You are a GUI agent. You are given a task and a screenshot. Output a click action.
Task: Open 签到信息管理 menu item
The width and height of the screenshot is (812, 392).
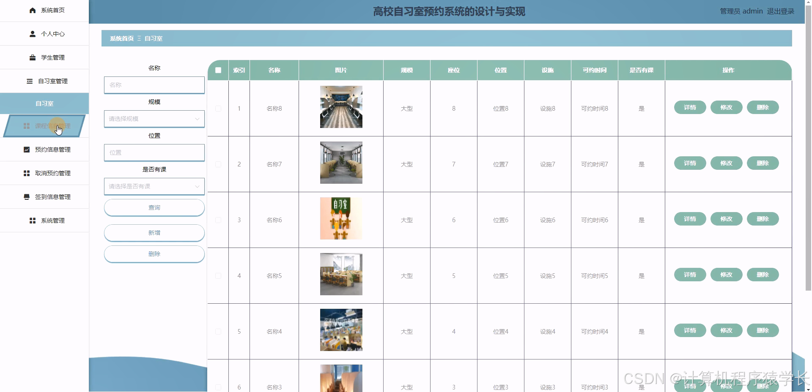[44, 197]
